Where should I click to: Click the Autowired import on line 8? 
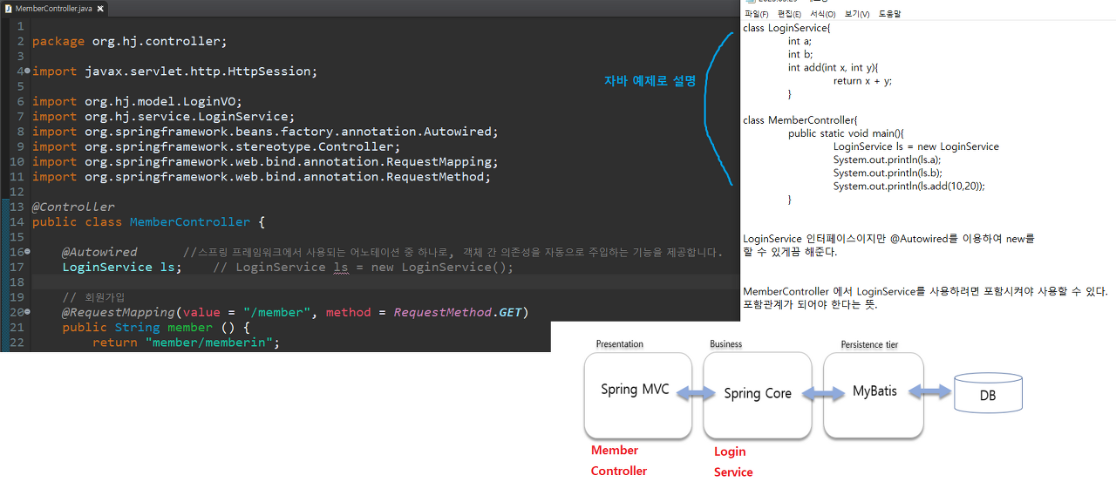click(265, 132)
